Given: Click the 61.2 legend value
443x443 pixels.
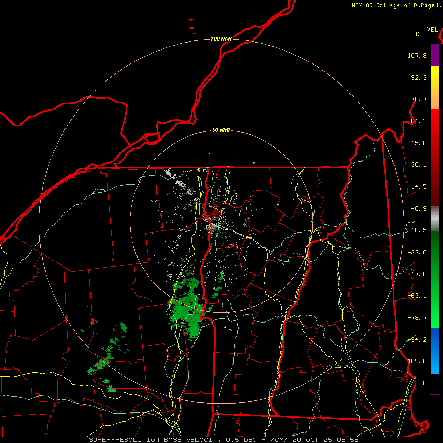Looking at the screenshot, I should coord(419,121).
